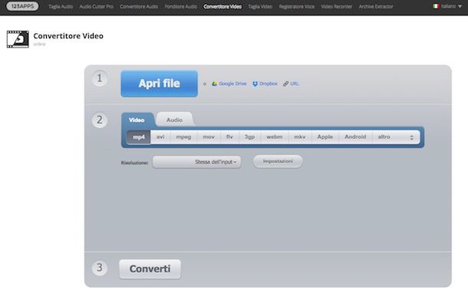Image resolution: width=468 pixels, height=297 pixels.
Task: Select the mkv format
Action: 300,137
